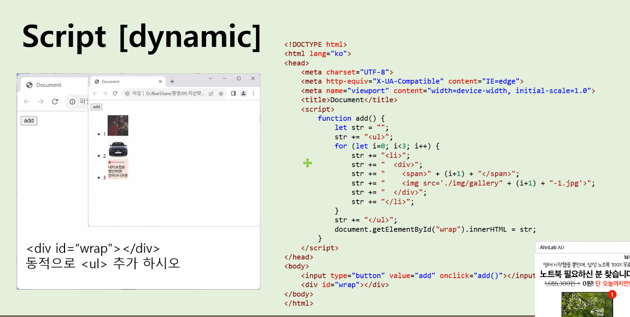Viewport: 630px width, 317px height.
Task: Click back arrow in rear browser window
Action: (27, 102)
